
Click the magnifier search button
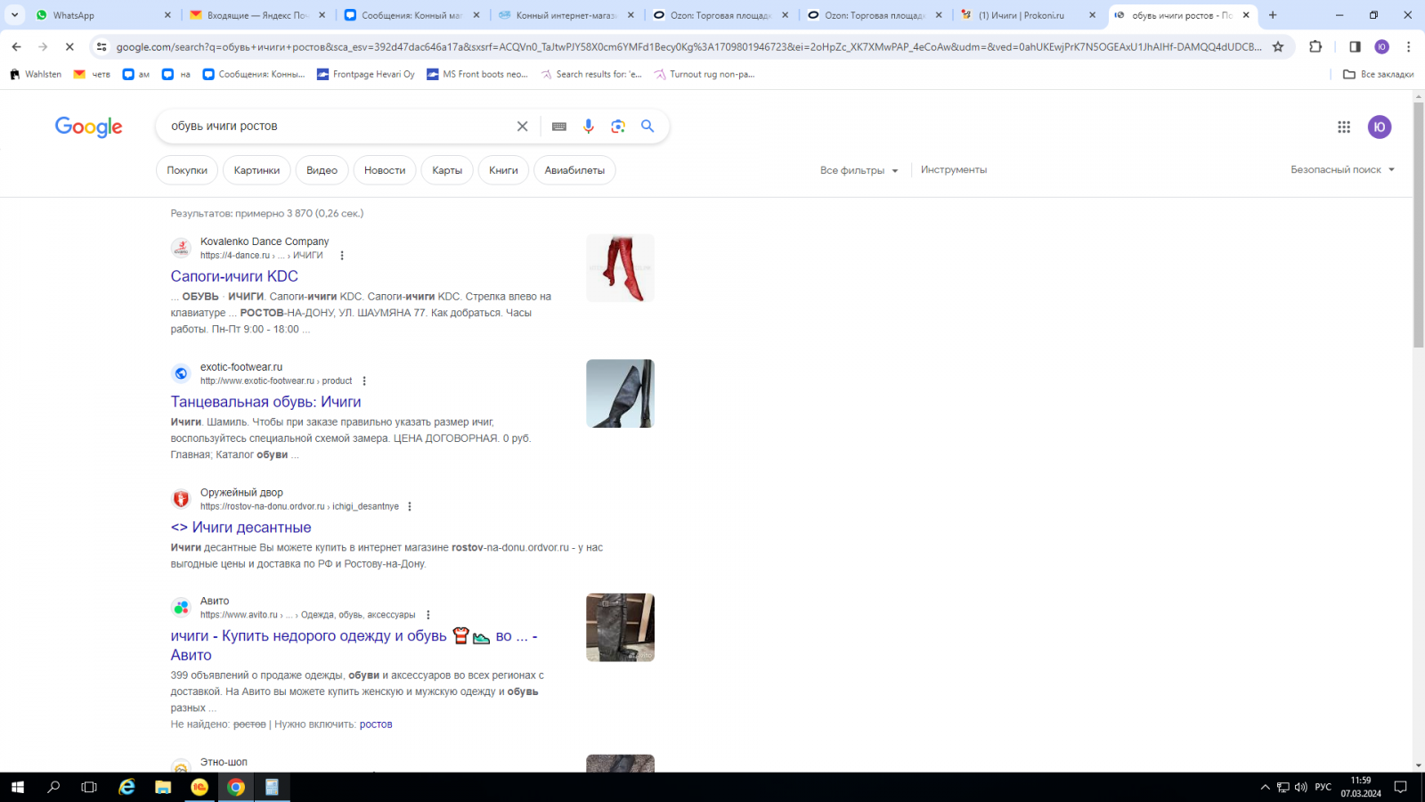click(x=647, y=127)
